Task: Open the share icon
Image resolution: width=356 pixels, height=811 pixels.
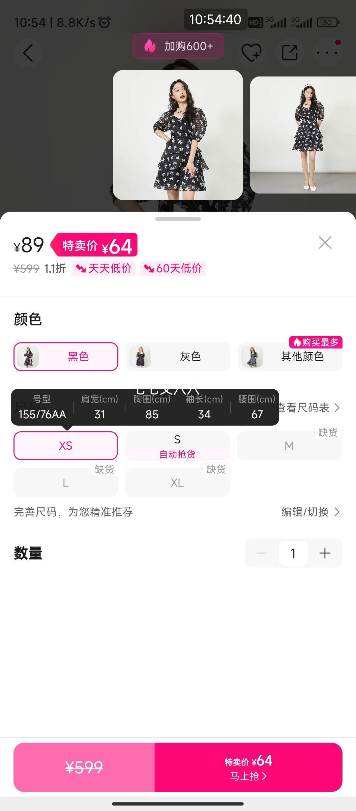Action: tap(290, 53)
